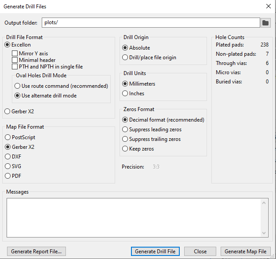Choose Suppress trailing zeros
This screenshot has height=259, width=276.
pos(151,139)
